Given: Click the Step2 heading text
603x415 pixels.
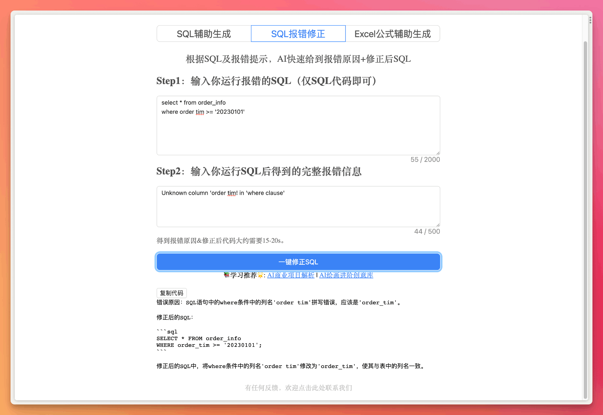Looking at the screenshot, I should (259, 171).
